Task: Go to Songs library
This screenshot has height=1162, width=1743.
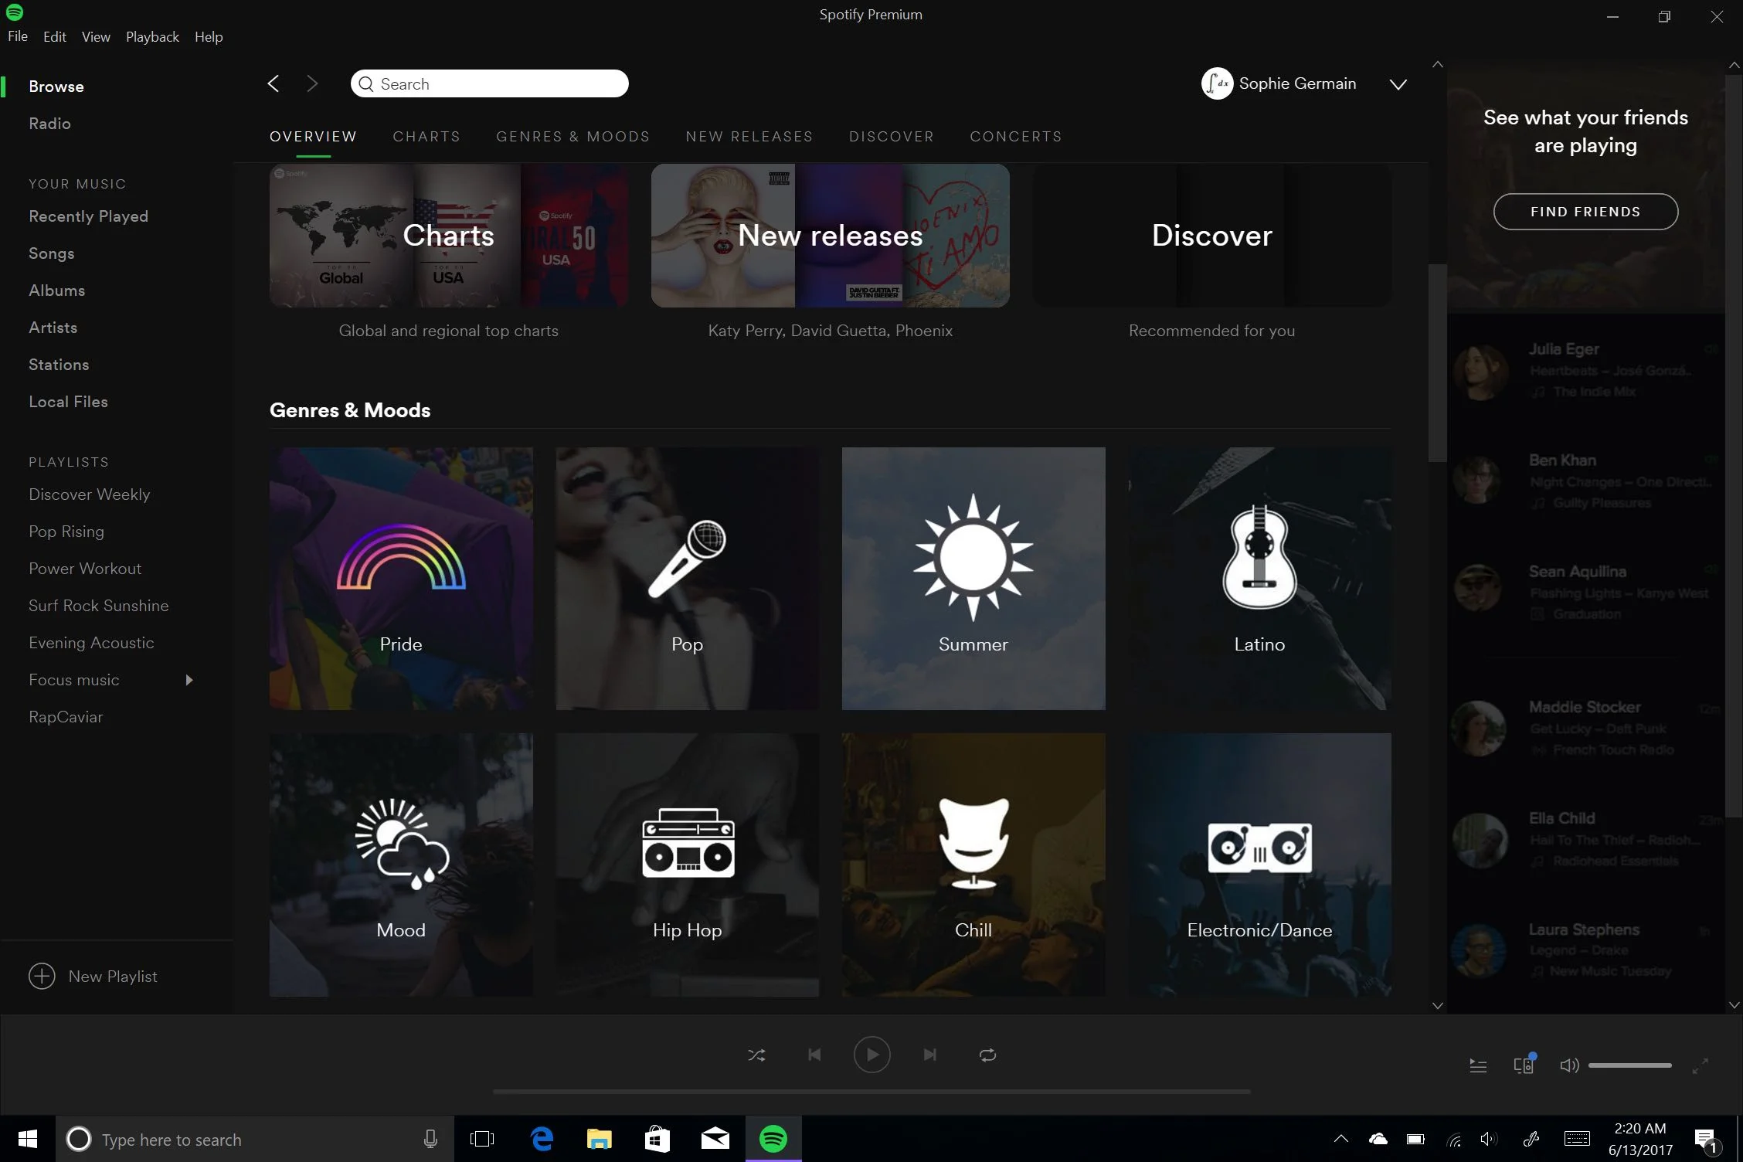Action: click(51, 253)
